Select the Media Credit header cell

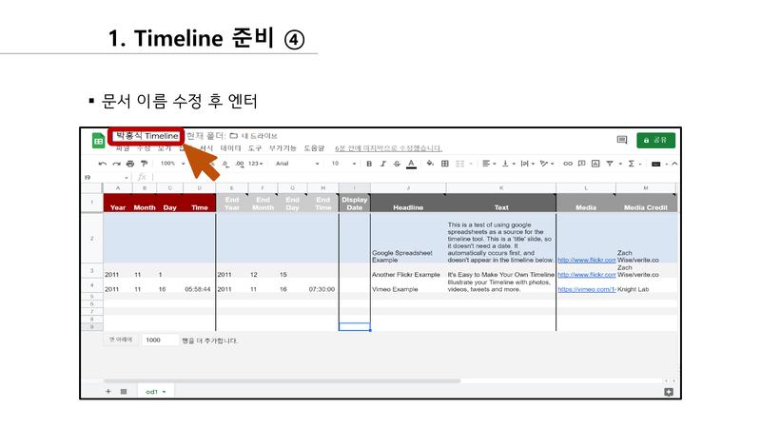pyautogui.click(x=646, y=203)
